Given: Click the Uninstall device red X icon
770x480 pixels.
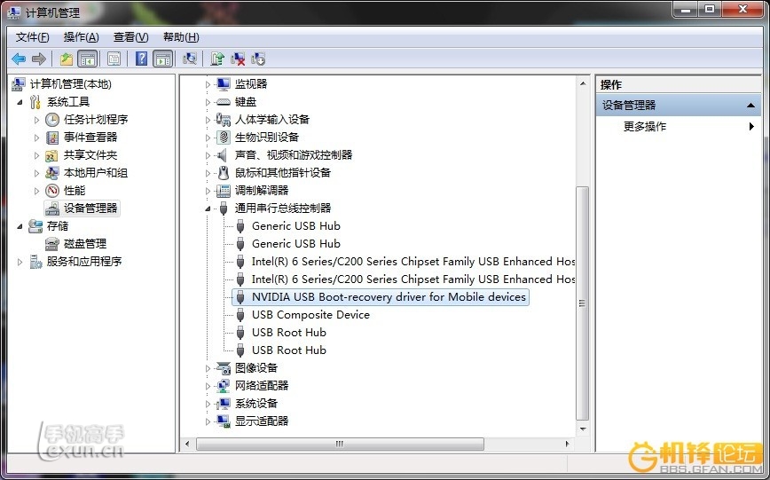Looking at the screenshot, I should (x=238, y=59).
